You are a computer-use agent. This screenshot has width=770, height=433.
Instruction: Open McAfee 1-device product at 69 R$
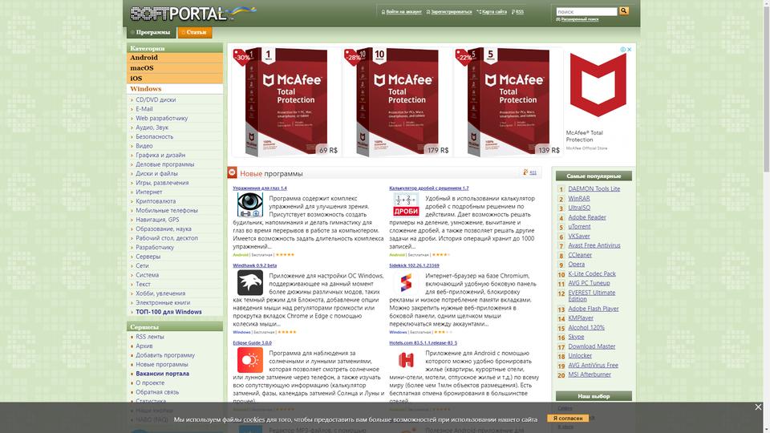tap(287, 102)
